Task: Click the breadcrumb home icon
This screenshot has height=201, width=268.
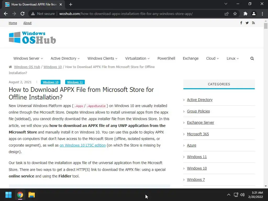Action: coord(10,67)
